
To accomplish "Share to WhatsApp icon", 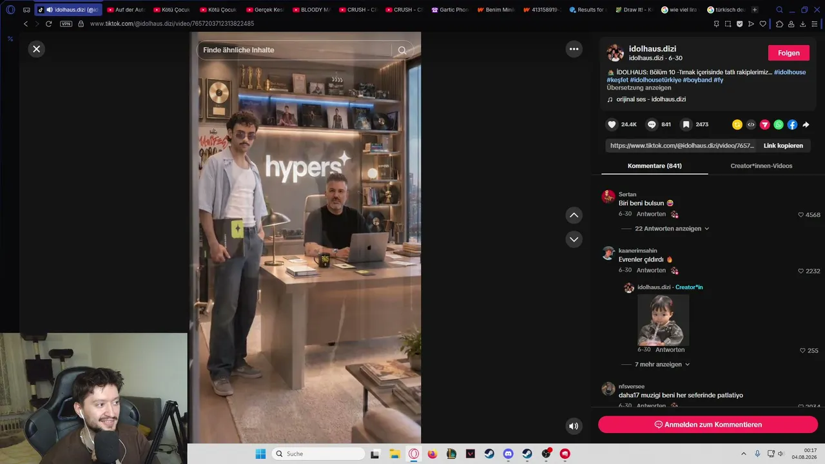I will point(779,124).
